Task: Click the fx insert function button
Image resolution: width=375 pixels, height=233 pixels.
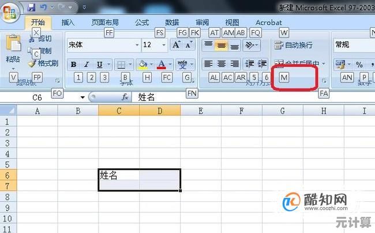Action: 125,97
